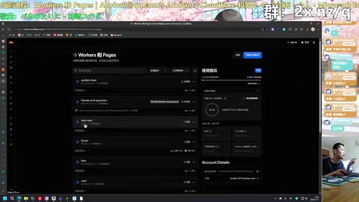
Task: Click the $0.00 billing circle gauge
Action: pyautogui.click(x=212, y=110)
